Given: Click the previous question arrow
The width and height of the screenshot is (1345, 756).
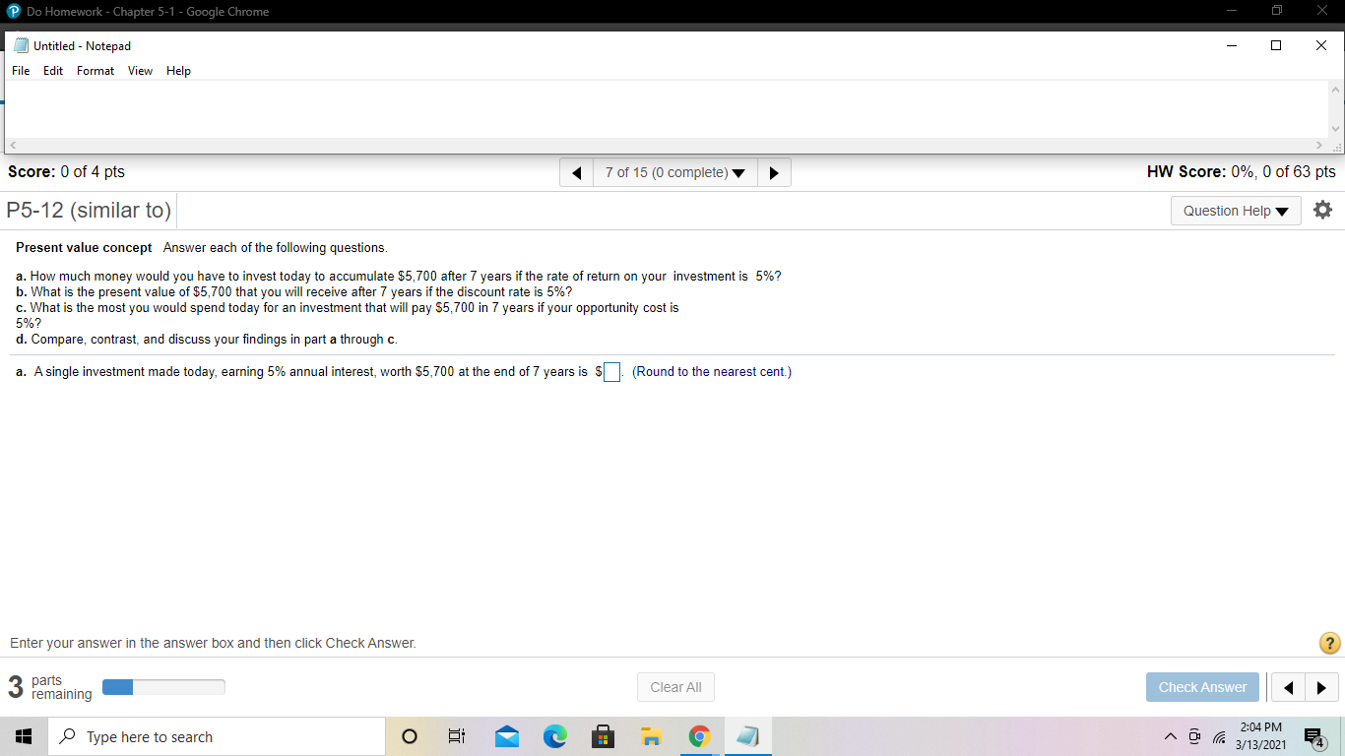Looking at the screenshot, I should (x=576, y=172).
